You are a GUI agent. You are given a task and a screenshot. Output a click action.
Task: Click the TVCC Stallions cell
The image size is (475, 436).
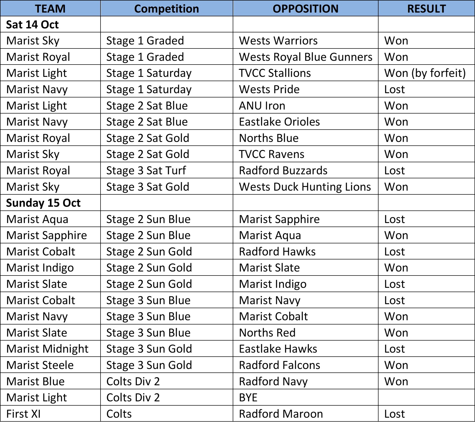click(275, 73)
